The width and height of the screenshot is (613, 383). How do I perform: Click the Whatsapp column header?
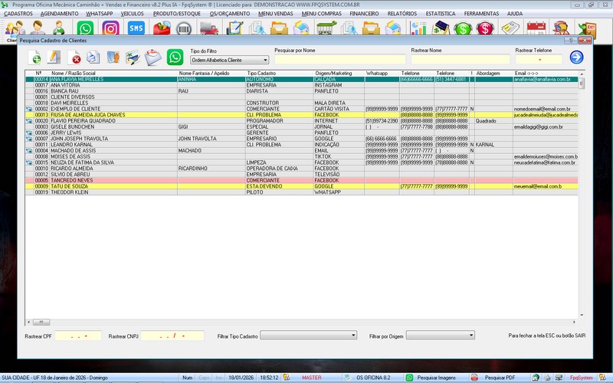[377, 73]
